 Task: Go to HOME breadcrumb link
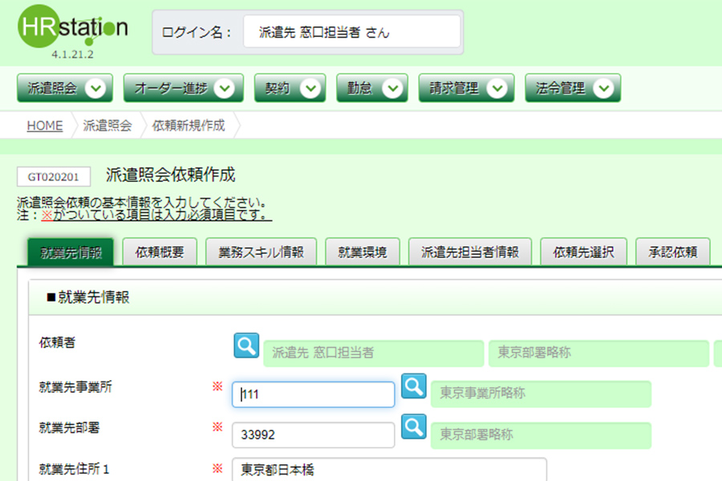point(45,125)
